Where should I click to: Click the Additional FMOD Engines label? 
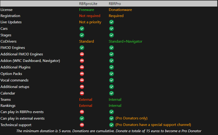[x=22, y=54]
